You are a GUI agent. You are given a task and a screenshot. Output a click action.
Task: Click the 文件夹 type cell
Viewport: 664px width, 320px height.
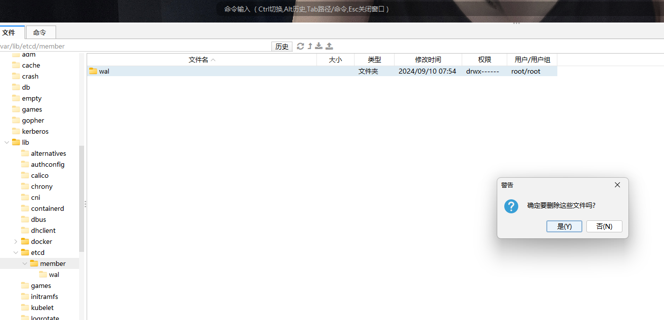[x=368, y=71]
